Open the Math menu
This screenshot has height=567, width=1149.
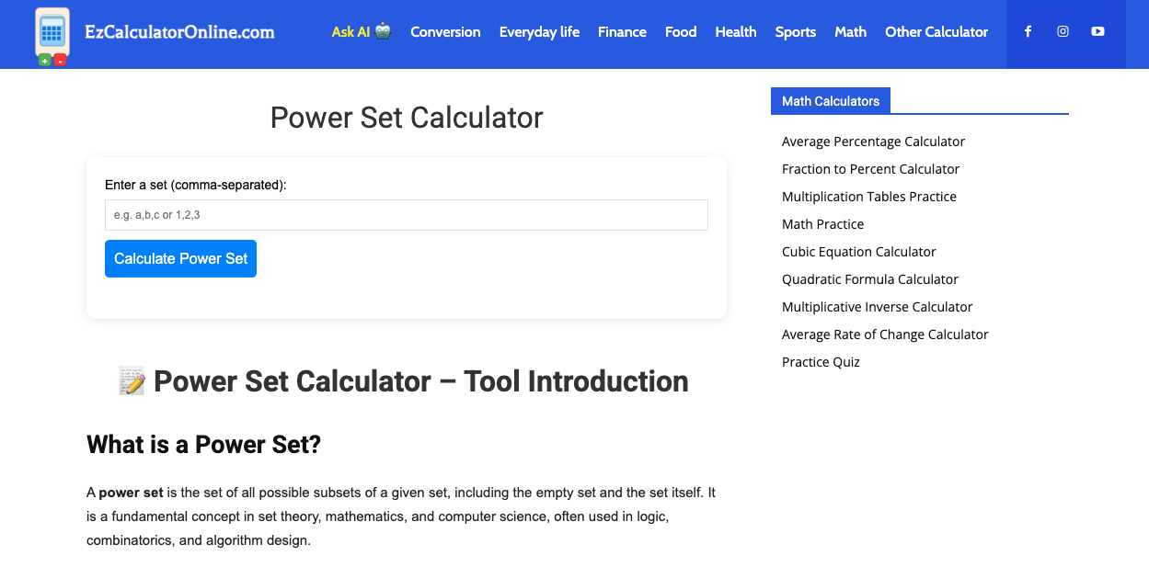(850, 32)
